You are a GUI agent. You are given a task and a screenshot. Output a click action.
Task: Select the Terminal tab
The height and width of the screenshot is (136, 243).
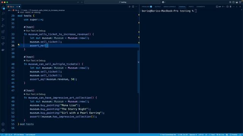tap(182, 7)
